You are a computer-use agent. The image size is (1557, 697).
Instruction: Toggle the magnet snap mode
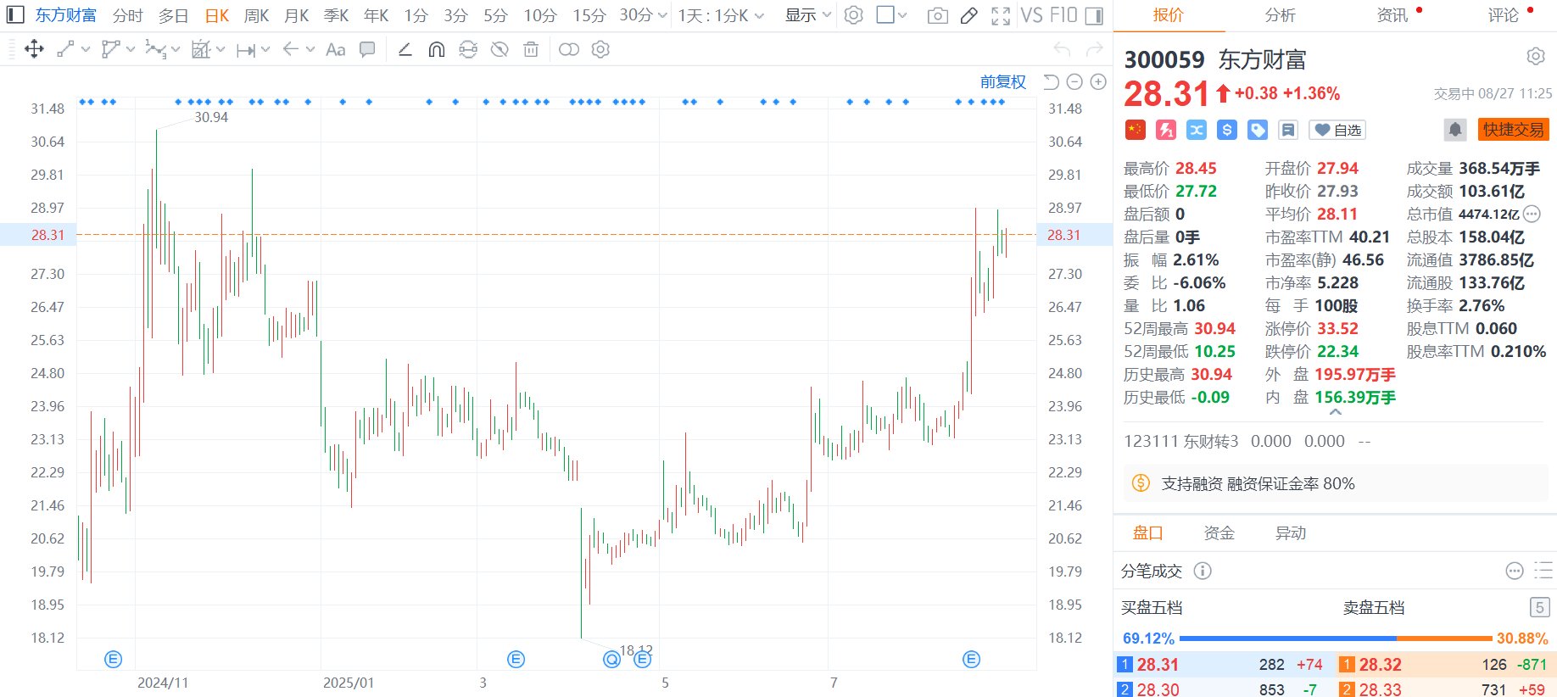[x=437, y=49]
